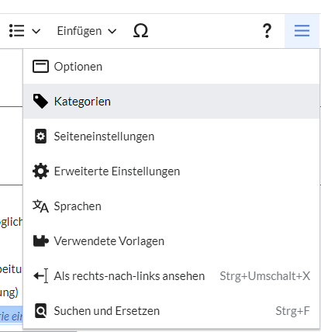Click the bullet list structure icon
Image resolution: width=321 pixels, height=332 pixels.
coord(17,31)
